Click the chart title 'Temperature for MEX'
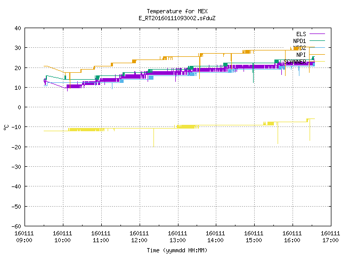 pyautogui.click(x=177, y=11)
